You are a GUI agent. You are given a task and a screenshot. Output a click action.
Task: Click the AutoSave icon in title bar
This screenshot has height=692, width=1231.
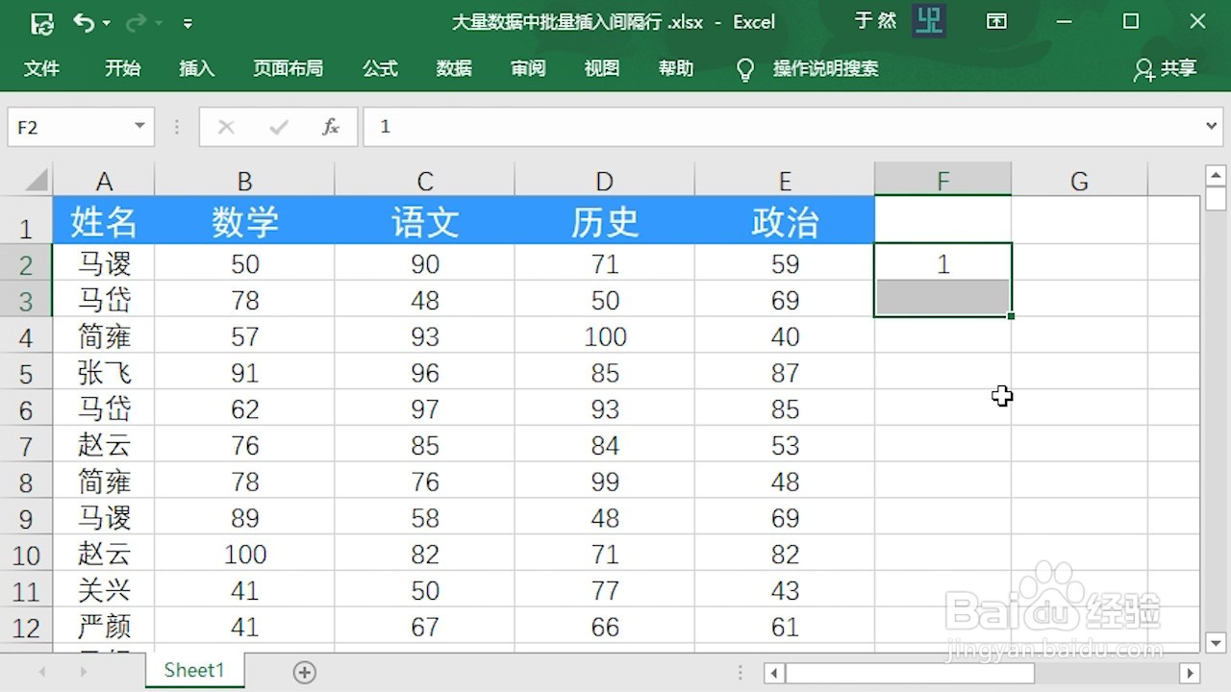(42, 22)
